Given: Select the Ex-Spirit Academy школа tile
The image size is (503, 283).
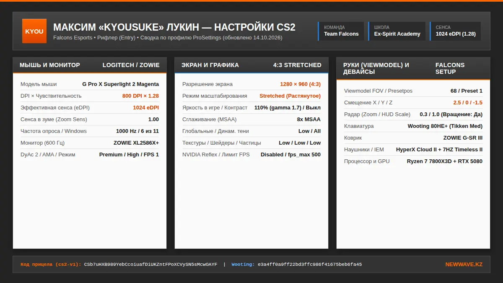Looking at the screenshot, I should 397,31.
